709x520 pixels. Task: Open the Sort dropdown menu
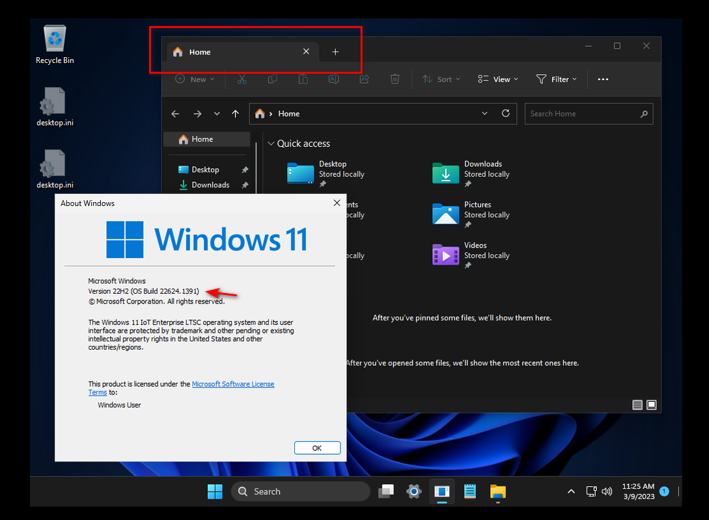tap(441, 79)
